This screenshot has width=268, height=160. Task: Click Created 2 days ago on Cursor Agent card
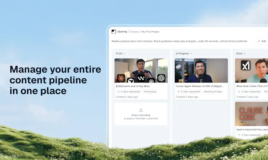coord(187,97)
